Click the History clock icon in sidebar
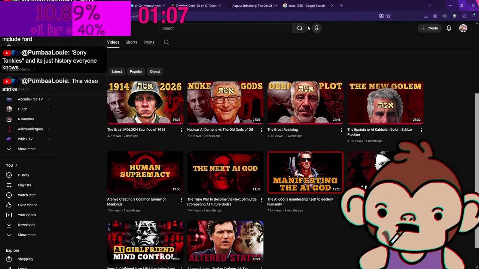The image size is (479, 269). (x=9, y=175)
